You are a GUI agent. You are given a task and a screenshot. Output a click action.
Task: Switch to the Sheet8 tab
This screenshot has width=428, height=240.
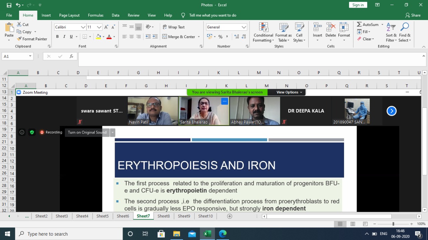[164, 216]
